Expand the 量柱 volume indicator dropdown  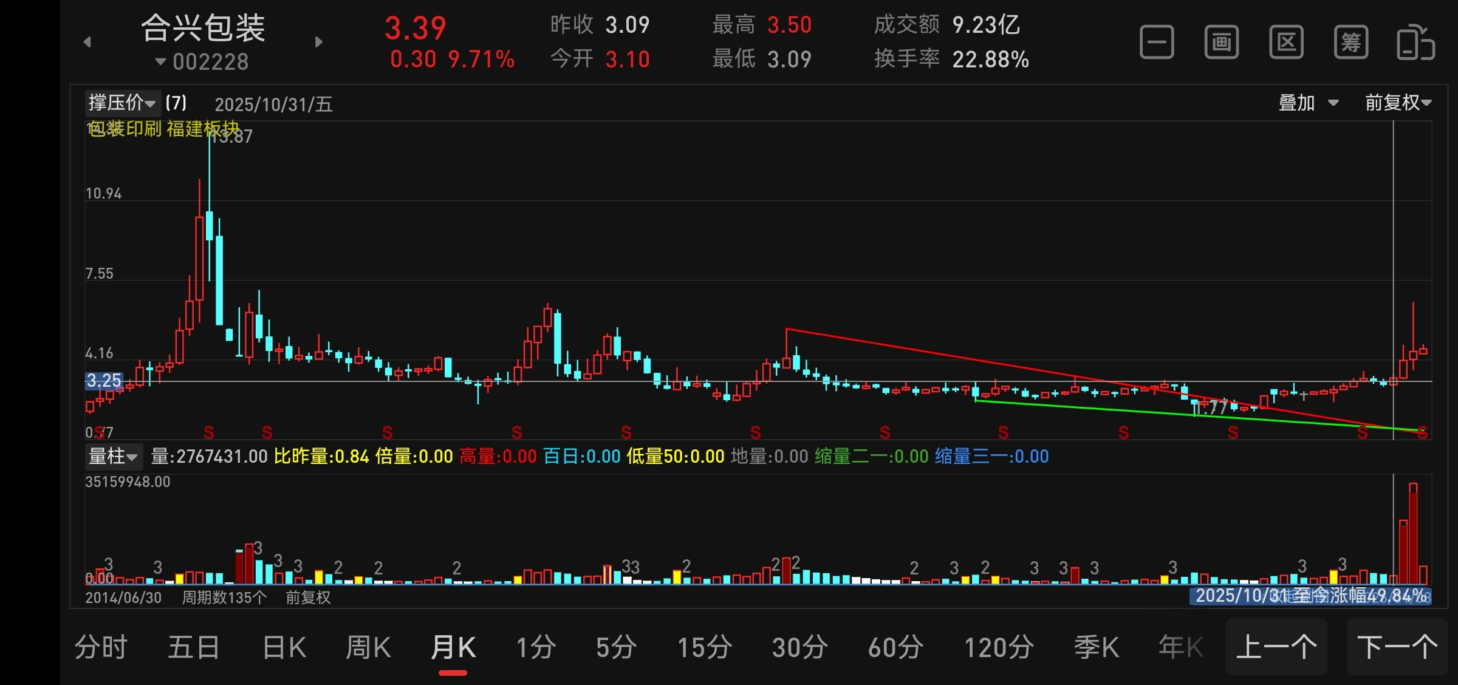pos(113,456)
